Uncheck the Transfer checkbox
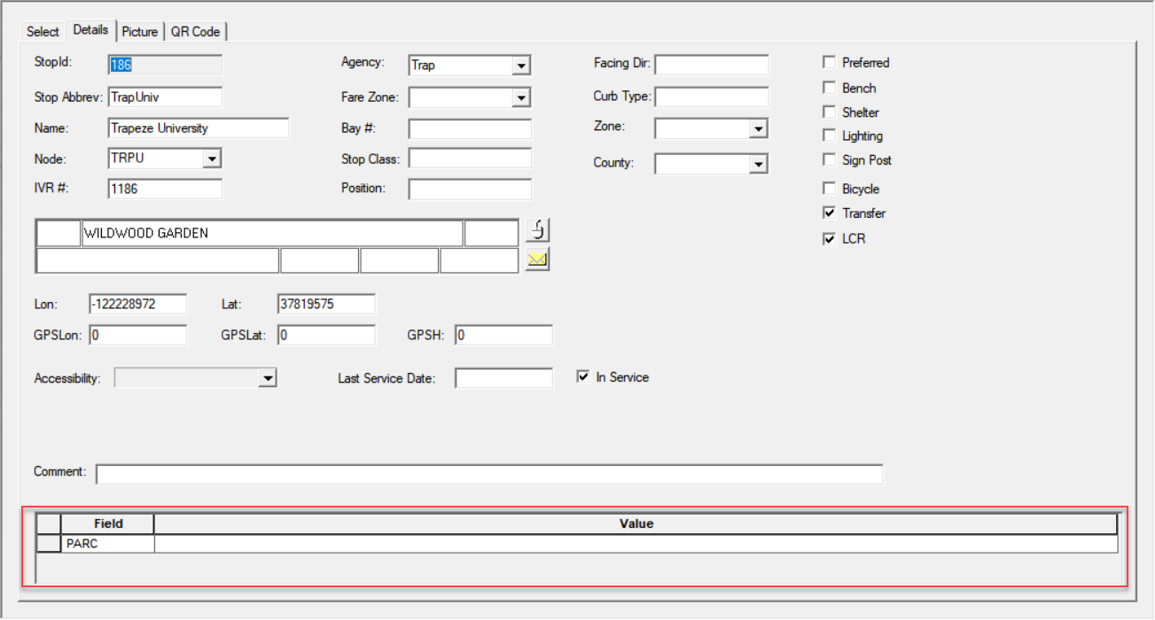This screenshot has height=620, width=1155. (x=829, y=213)
